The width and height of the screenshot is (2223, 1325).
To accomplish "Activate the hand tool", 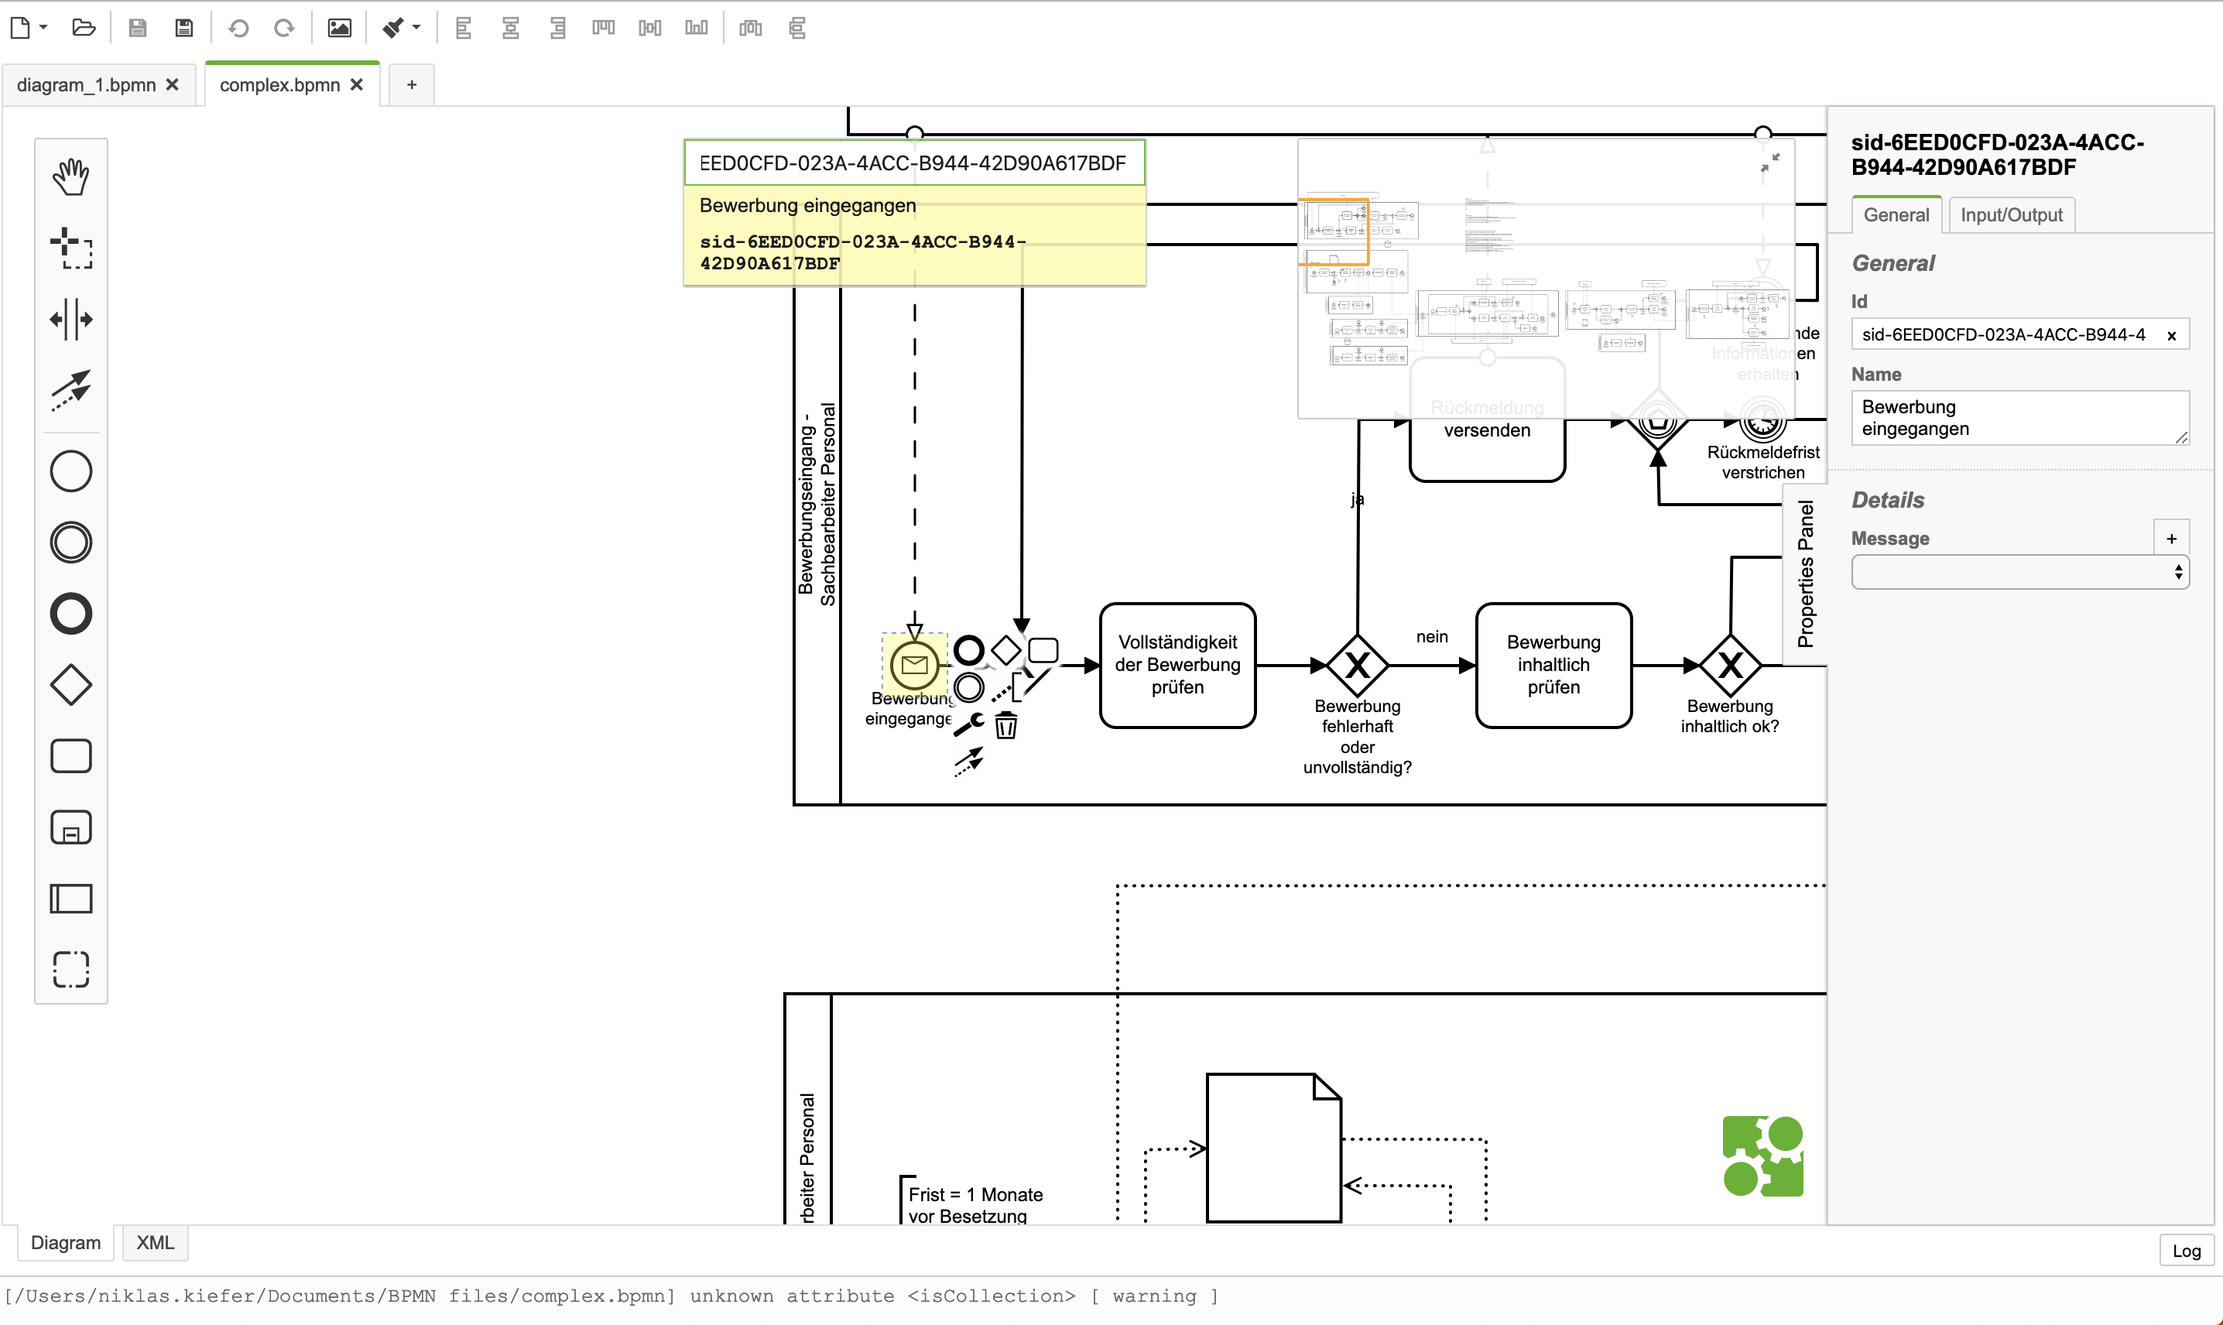I will (x=70, y=176).
